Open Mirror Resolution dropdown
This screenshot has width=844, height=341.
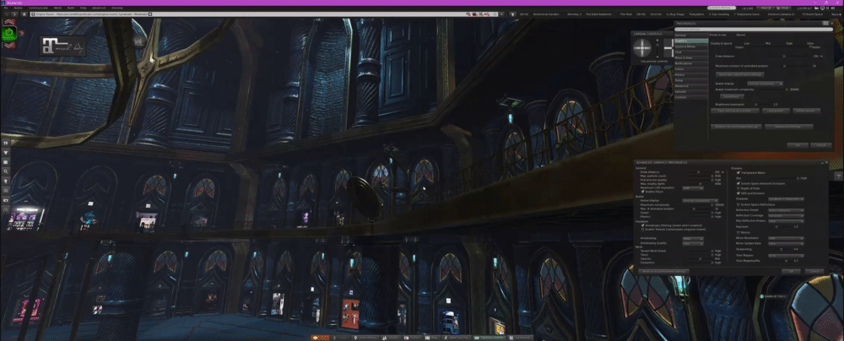786,238
